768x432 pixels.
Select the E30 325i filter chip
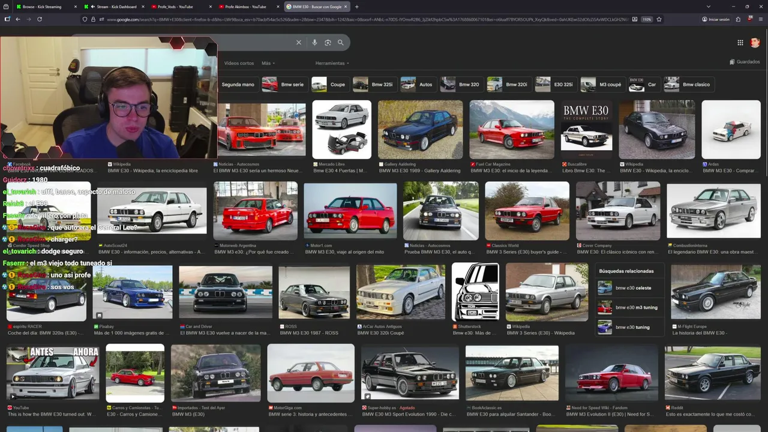click(x=556, y=84)
